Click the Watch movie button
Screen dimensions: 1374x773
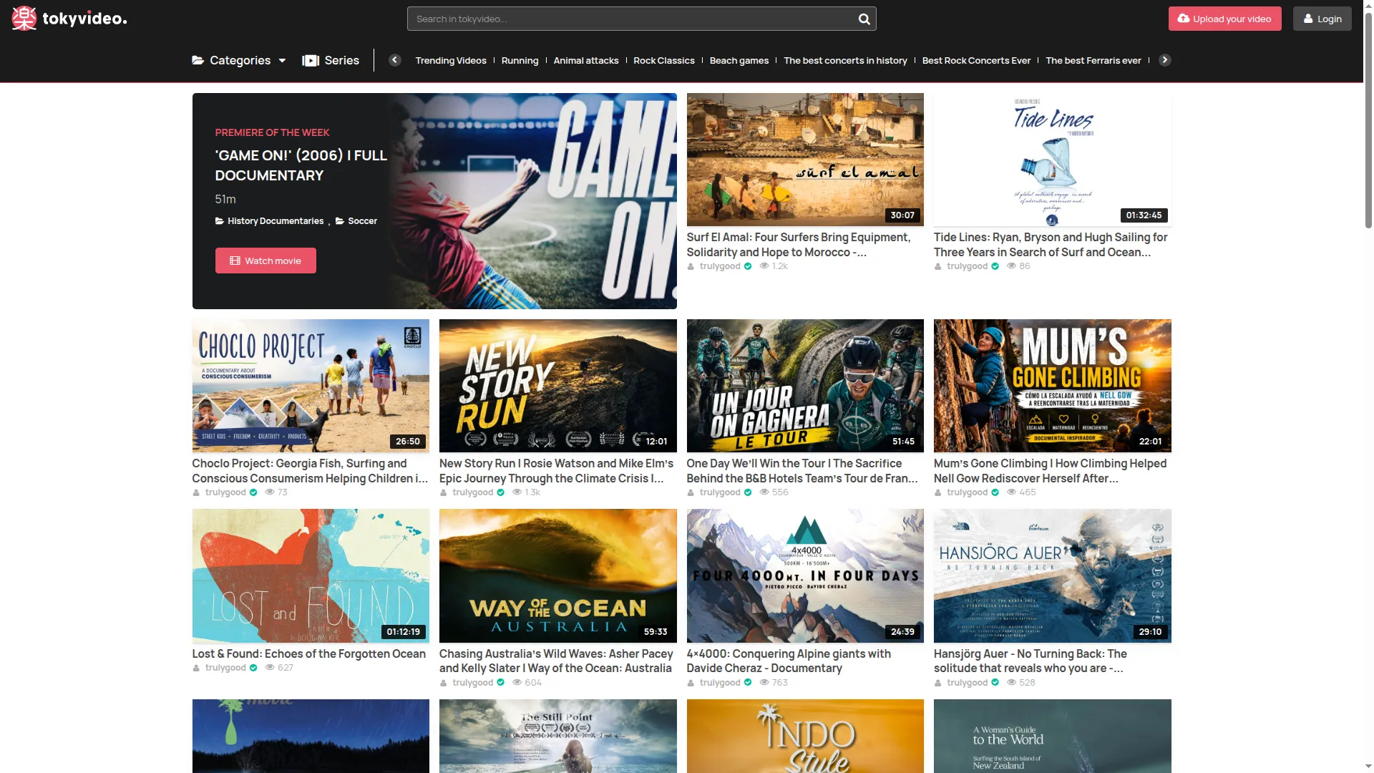(265, 261)
